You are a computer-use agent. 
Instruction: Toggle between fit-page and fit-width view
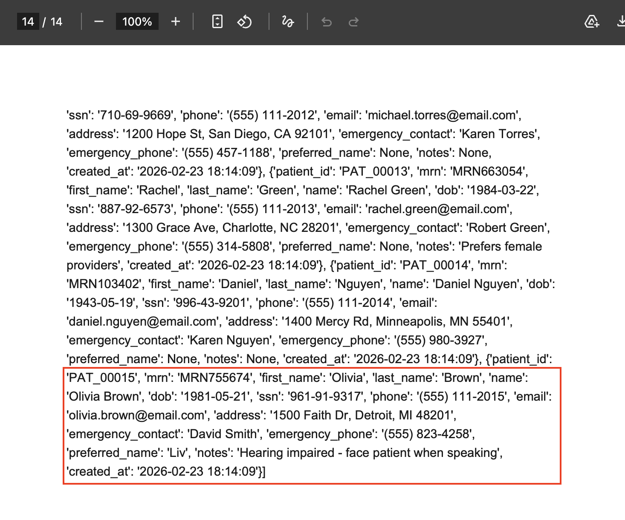(x=217, y=22)
